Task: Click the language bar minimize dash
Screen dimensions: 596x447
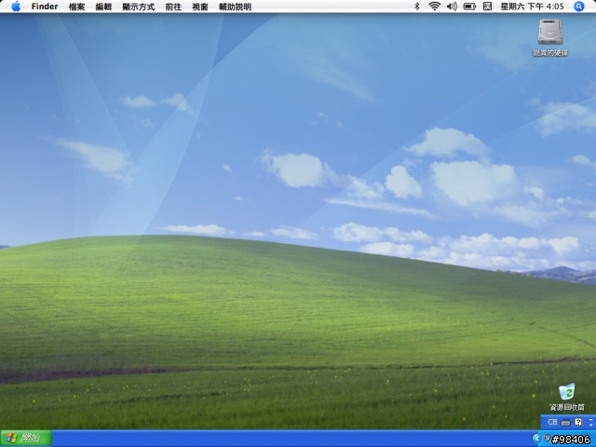Action: pos(590,419)
